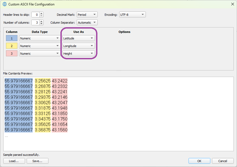Click the globe icon in title bar

(x=5, y=4)
